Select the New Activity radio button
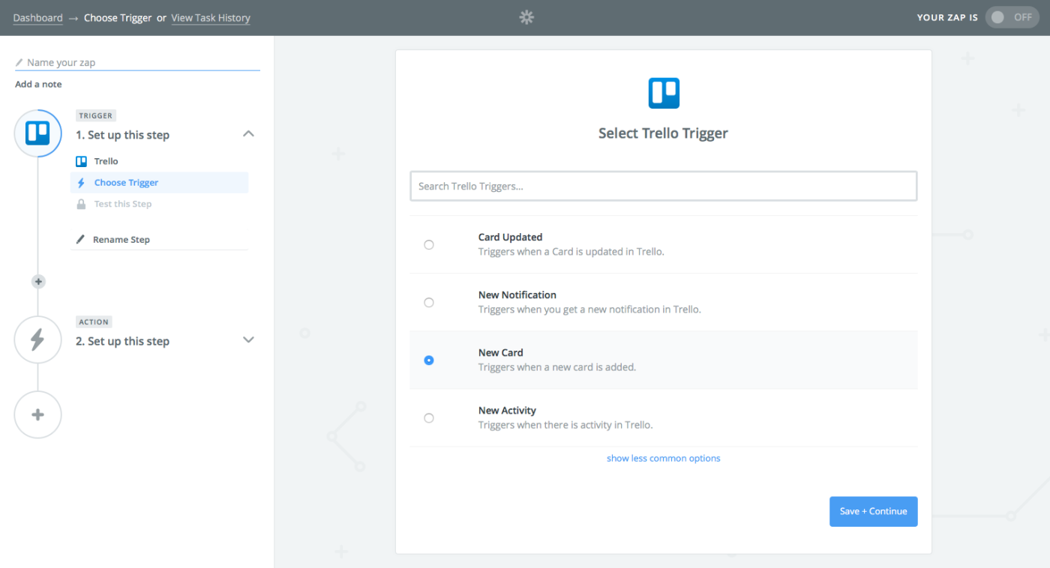The width and height of the screenshot is (1050, 568). [x=429, y=418]
